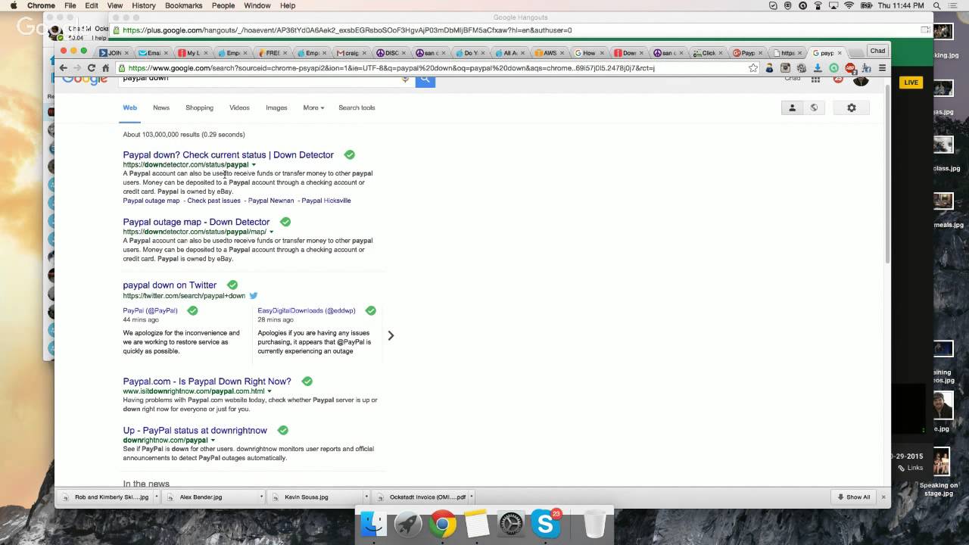
Task: Expand arrow beside isitdownrightnow.com URL
Action: pyautogui.click(x=270, y=391)
